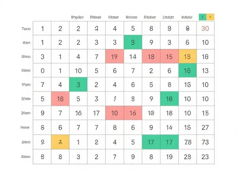
Task: Select the red cell showing 15
Action: point(169,56)
